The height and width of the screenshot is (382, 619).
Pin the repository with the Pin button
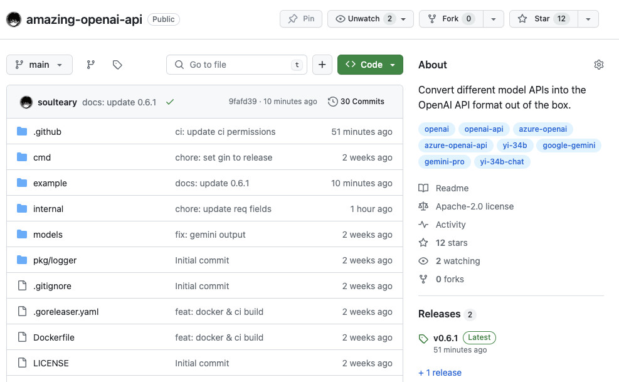point(301,19)
